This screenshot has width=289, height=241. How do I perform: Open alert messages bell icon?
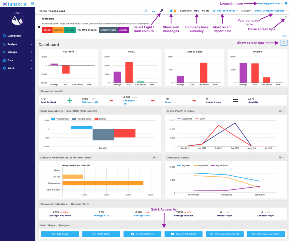coord(171,11)
